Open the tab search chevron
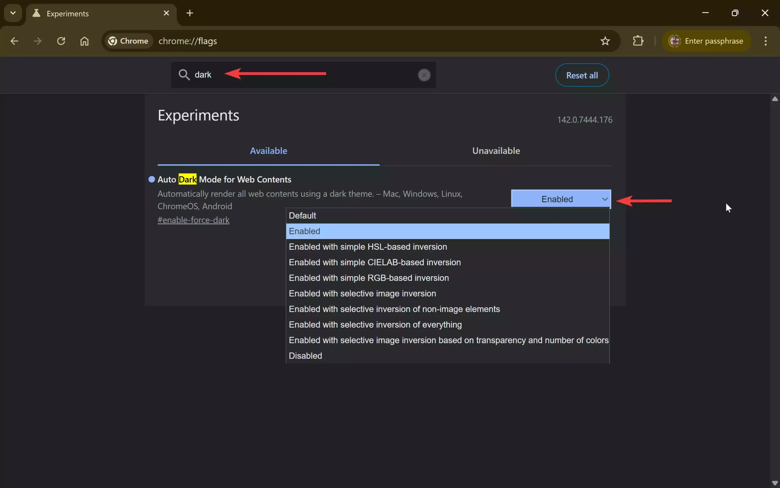The width and height of the screenshot is (780, 488). click(x=12, y=13)
